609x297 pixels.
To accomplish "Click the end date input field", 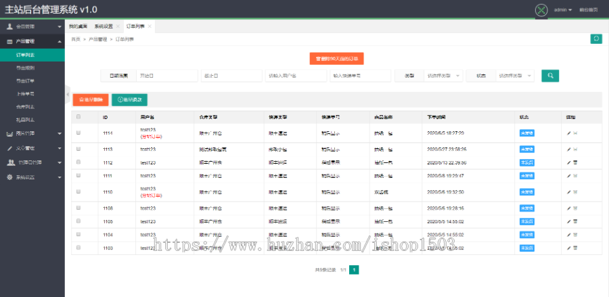I will tap(231, 76).
